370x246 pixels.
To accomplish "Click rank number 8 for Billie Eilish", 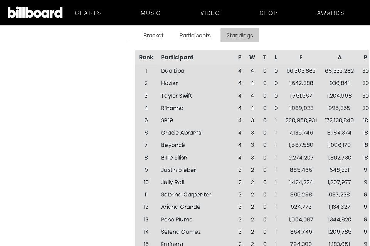I will coord(146,158).
